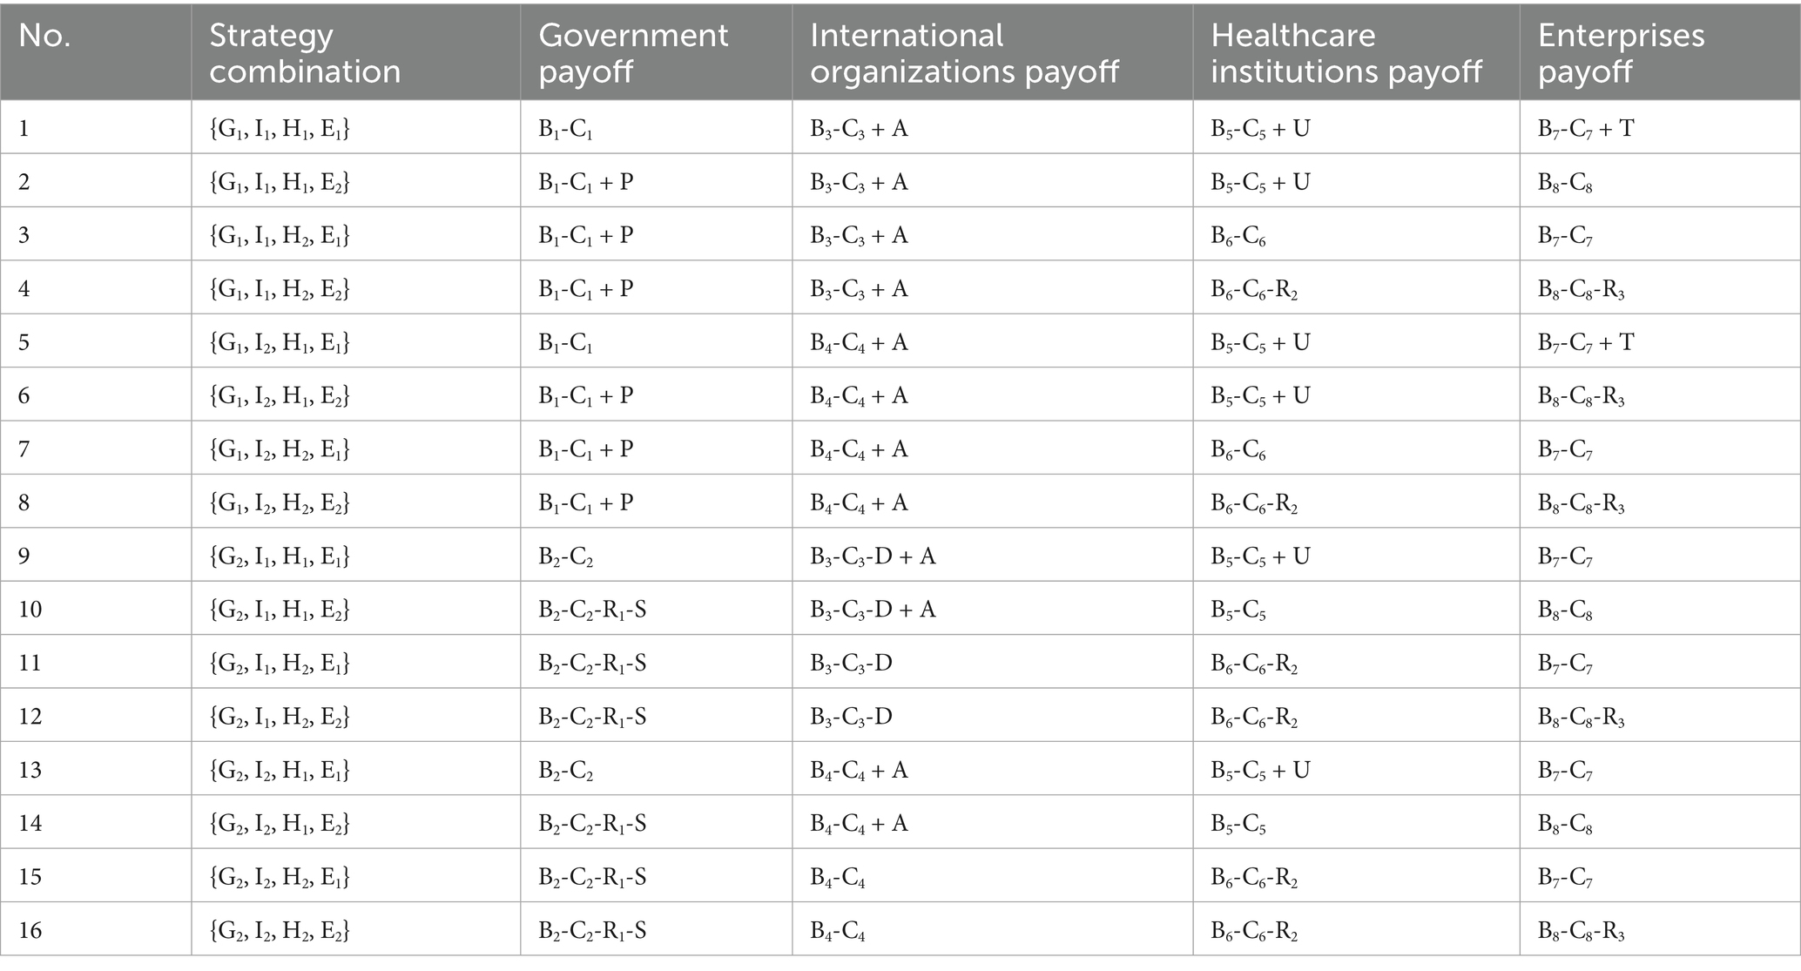Click row number 11 cell
This screenshot has width=1801, height=971.
[x=30, y=664]
